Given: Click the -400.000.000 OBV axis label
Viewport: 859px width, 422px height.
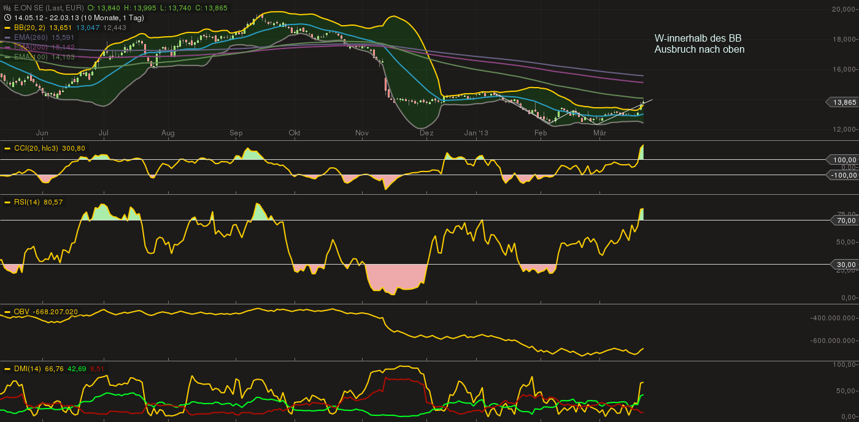Looking at the screenshot, I should (x=831, y=318).
